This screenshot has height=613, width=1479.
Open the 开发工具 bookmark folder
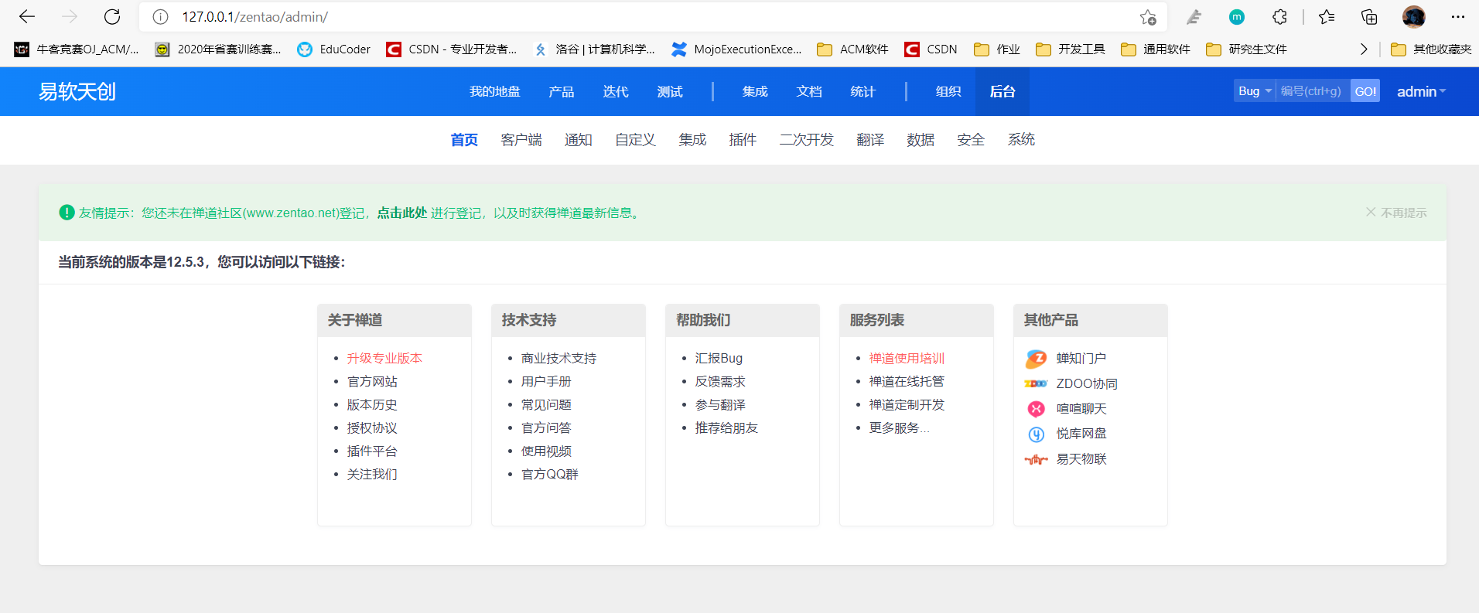coord(1071,49)
